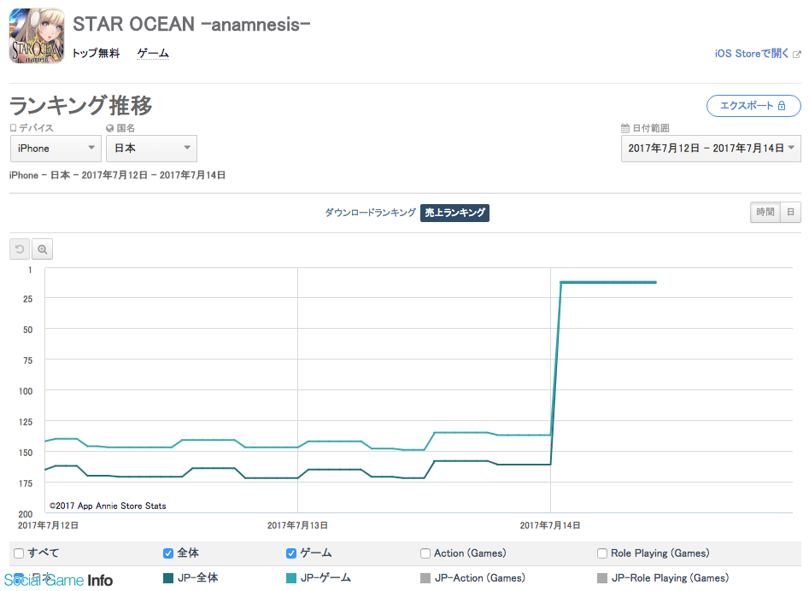Click the エクスポート export button
Screen dimensions: 809x591
click(753, 106)
